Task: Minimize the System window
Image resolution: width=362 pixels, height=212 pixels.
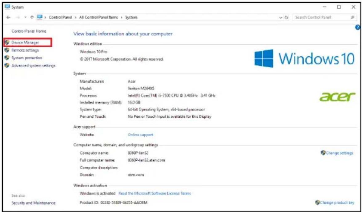Action: (325, 7)
